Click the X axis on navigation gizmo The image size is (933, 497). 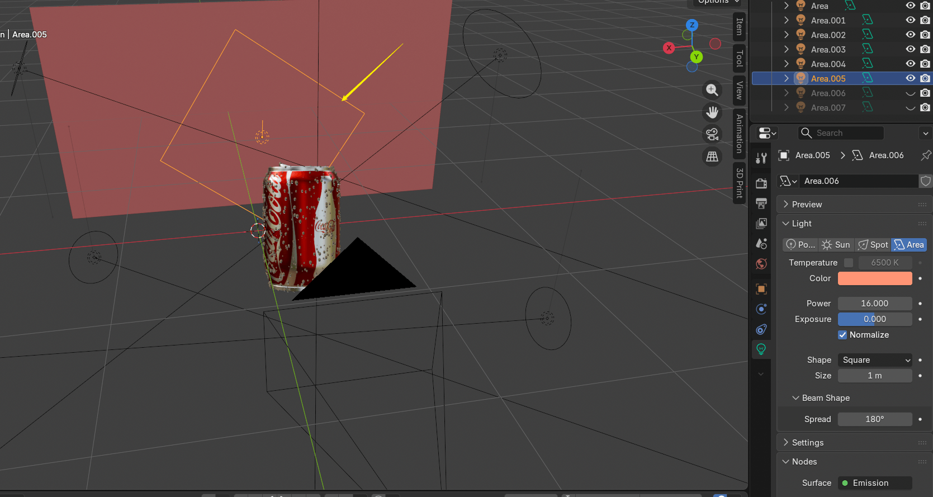pos(669,48)
